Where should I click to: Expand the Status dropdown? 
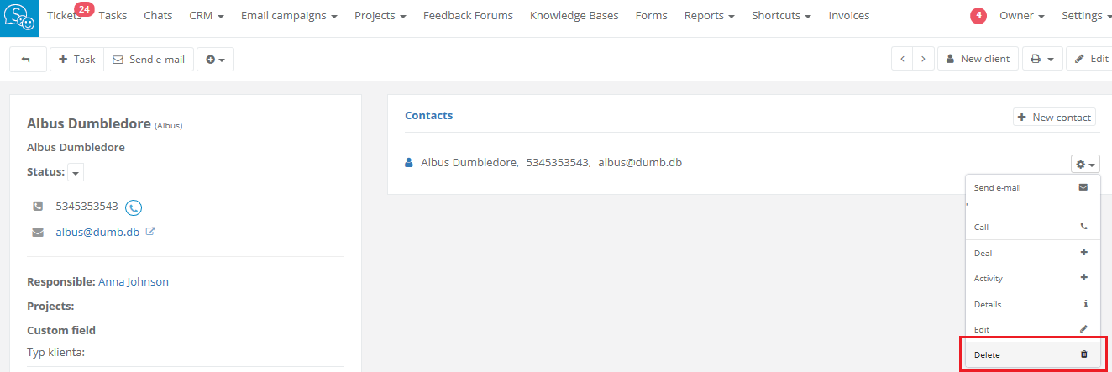click(x=76, y=172)
